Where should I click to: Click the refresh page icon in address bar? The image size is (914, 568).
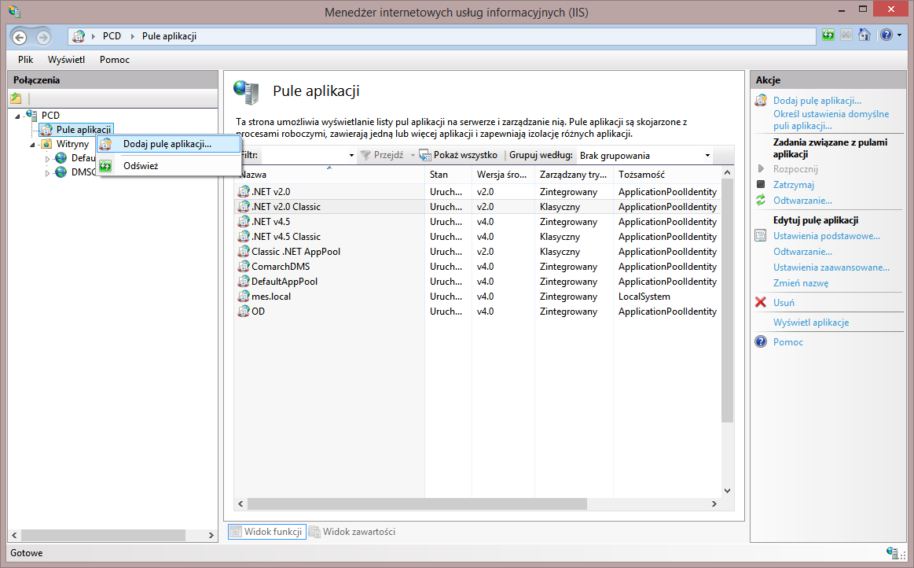[828, 35]
